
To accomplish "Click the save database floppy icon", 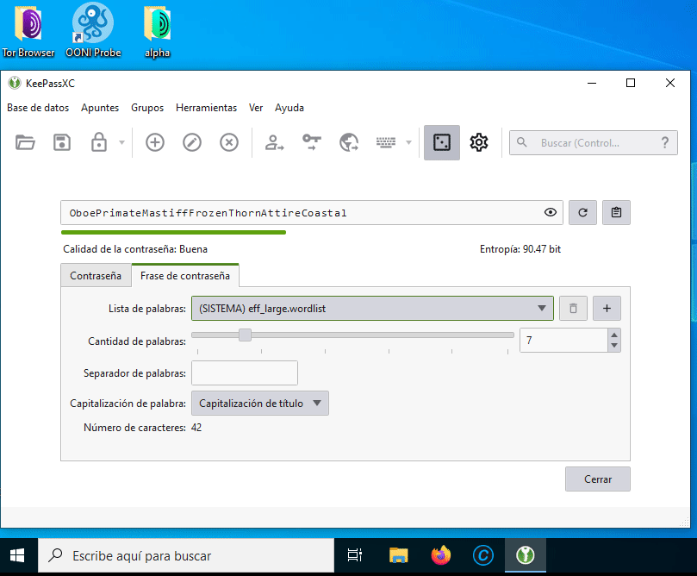I will point(62,143).
